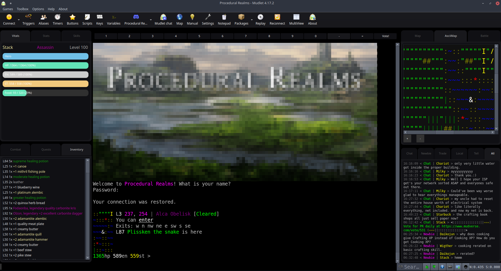Switch to the Newbie chat tab
501x271 pixels.
click(426, 153)
